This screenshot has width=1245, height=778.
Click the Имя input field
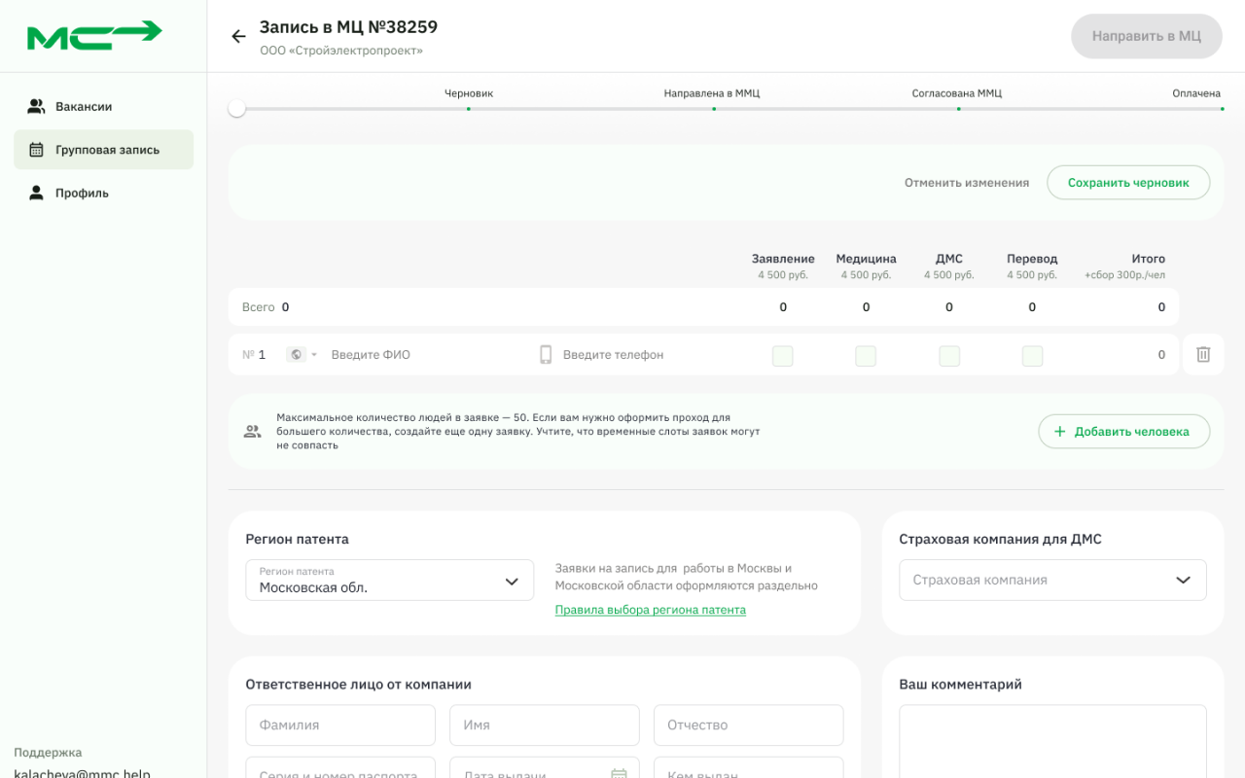545,725
